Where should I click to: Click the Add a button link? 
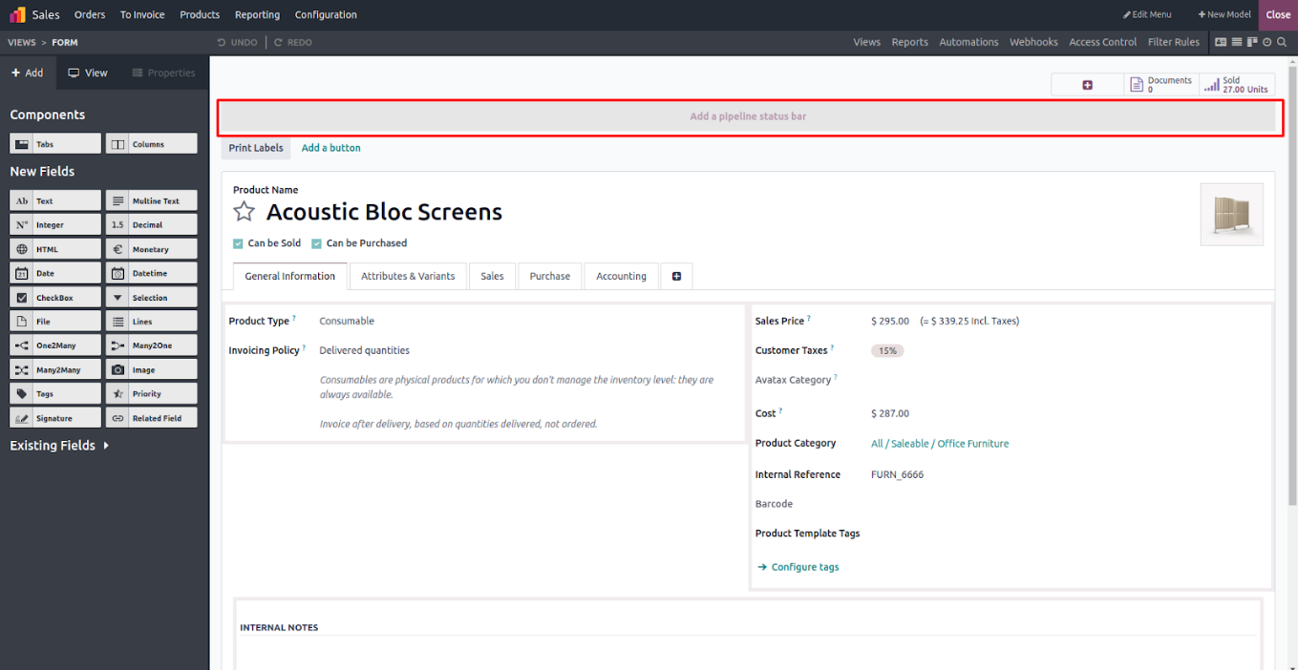[x=330, y=148]
